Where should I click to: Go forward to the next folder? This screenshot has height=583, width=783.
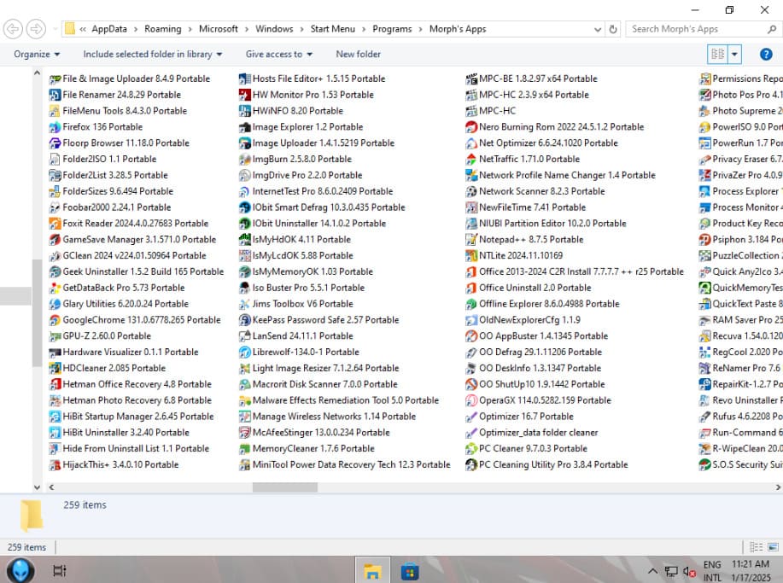[36, 29]
